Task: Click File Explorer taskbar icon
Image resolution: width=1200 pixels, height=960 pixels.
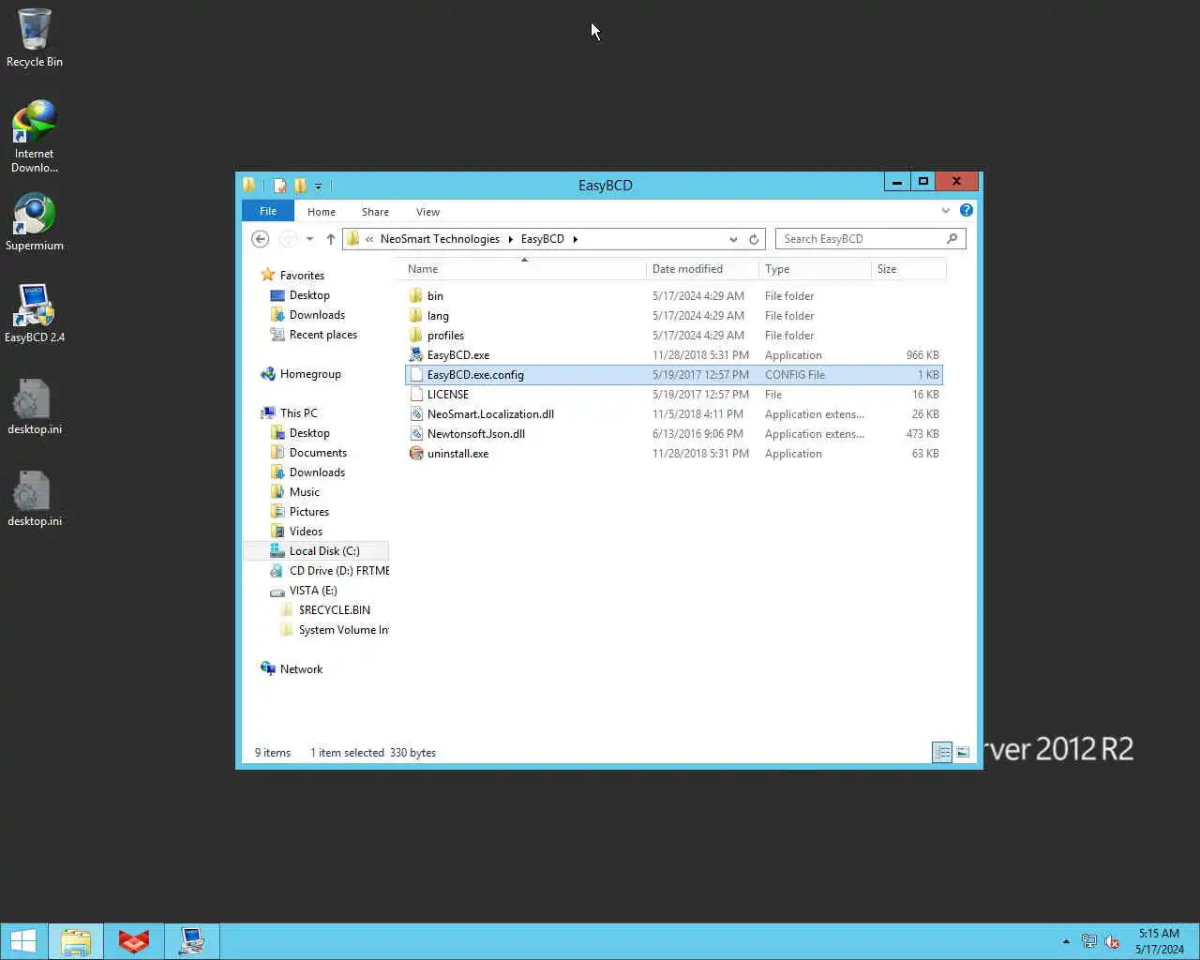Action: [76, 941]
